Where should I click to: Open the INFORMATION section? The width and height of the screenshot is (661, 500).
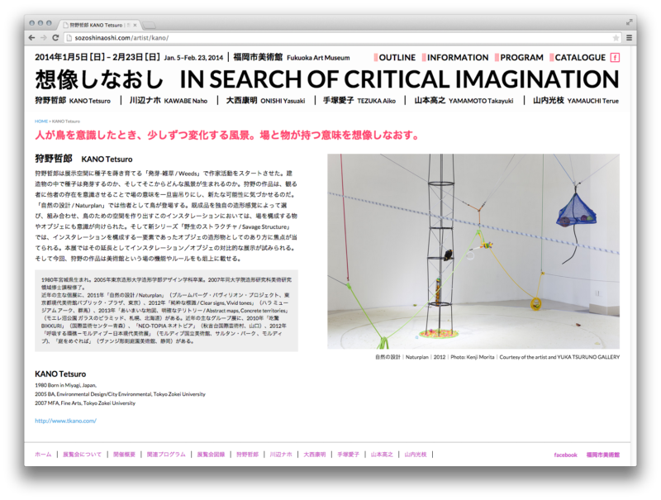coord(457,57)
